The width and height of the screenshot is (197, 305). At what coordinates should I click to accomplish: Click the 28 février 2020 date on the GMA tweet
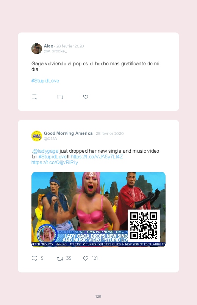[109, 134]
